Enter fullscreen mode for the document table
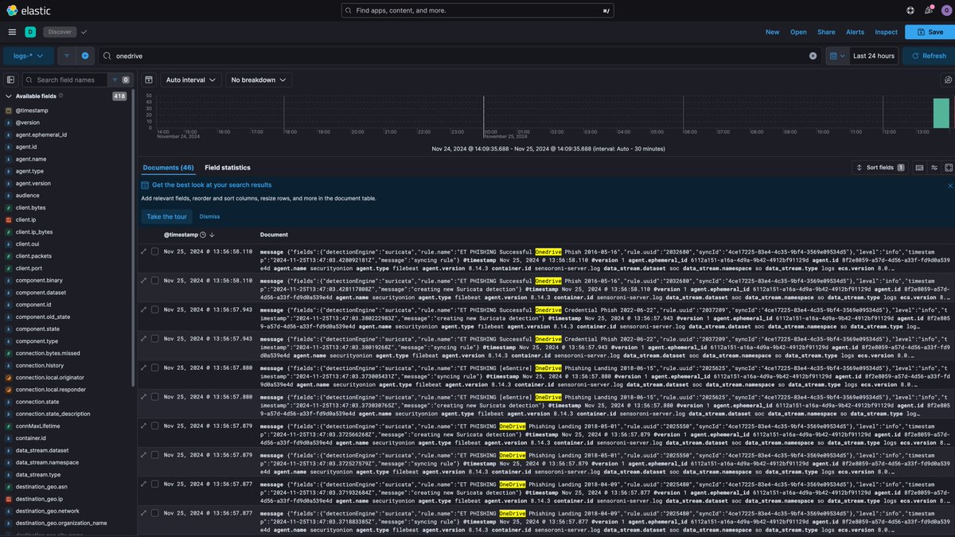 948,167
